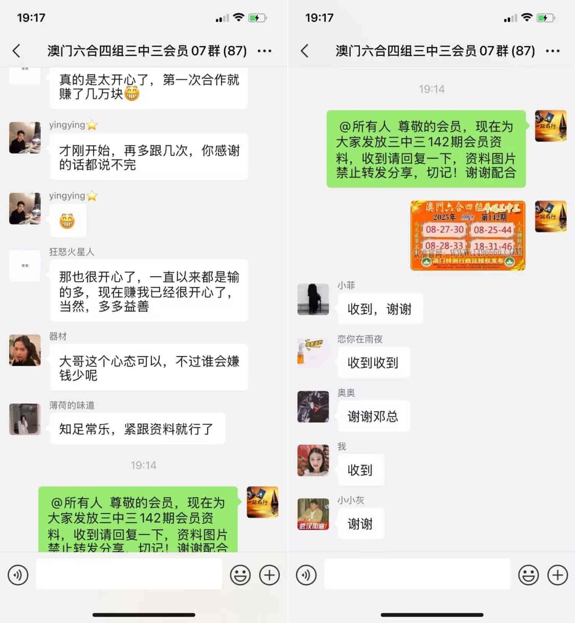The height and width of the screenshot is (623, 575).
Task: Tap the group title in right chat header
Action: point(435,51)
